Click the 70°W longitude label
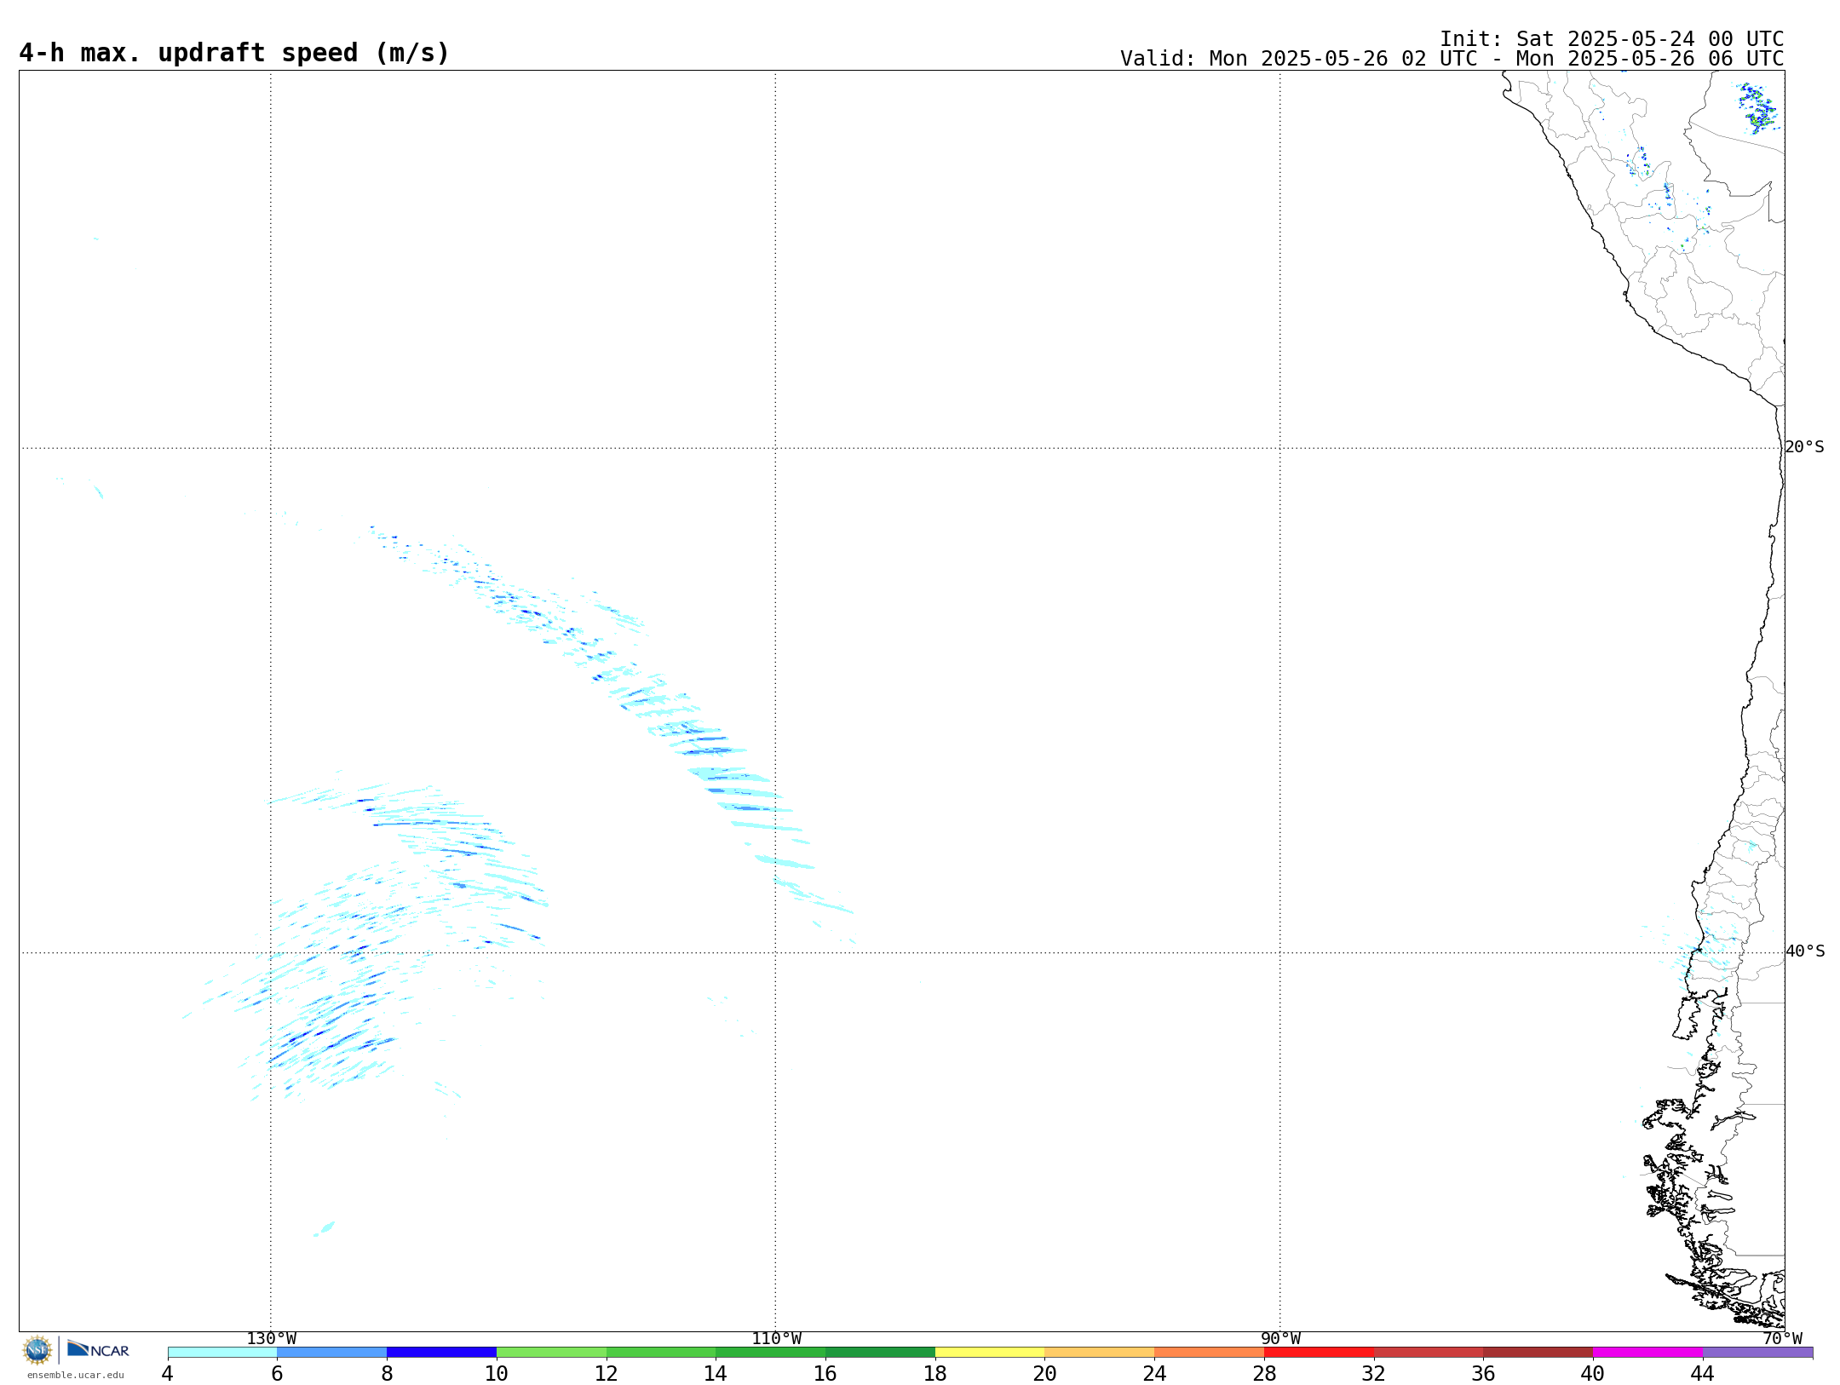This screenshot has height=1385, width=1840. click(1783, 1339)
